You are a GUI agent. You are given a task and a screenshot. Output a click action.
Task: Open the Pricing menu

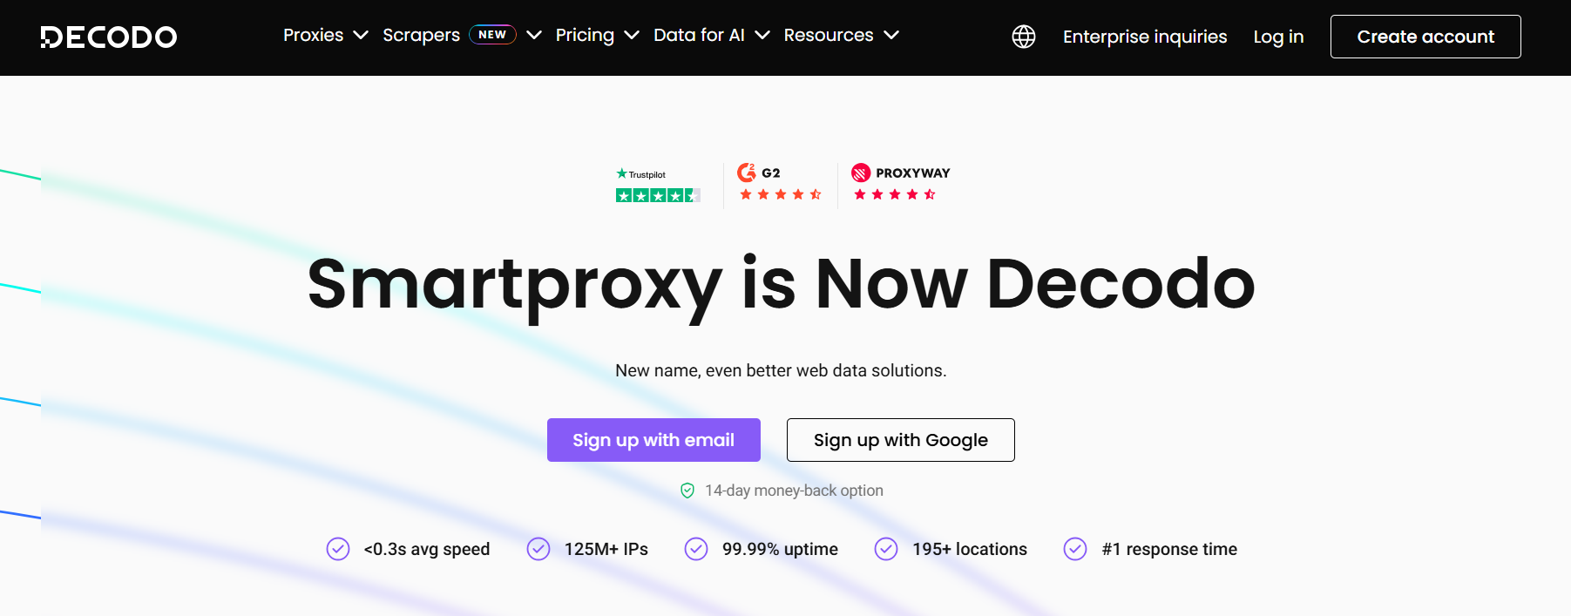click(585, 35)
